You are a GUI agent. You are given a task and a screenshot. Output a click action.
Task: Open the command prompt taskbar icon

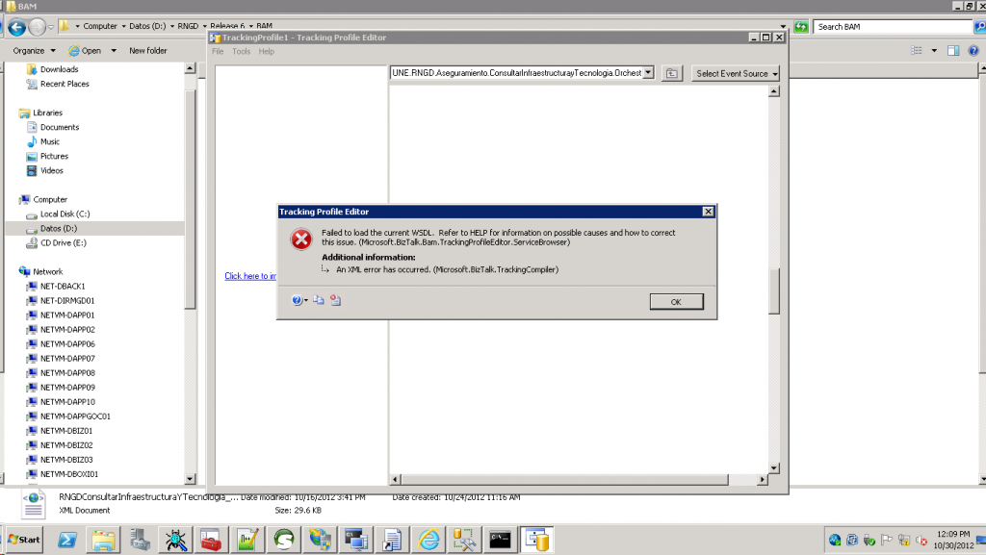[499, 540]
